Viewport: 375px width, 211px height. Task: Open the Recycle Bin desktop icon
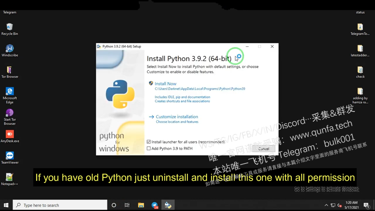10,29
